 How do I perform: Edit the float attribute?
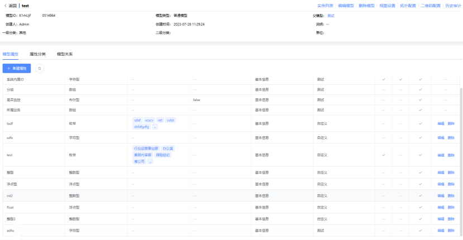[441, 207]
